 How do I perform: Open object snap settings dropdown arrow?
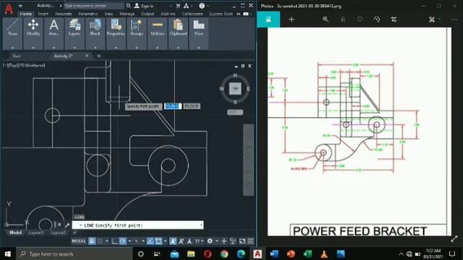click(x=165, y=241)
